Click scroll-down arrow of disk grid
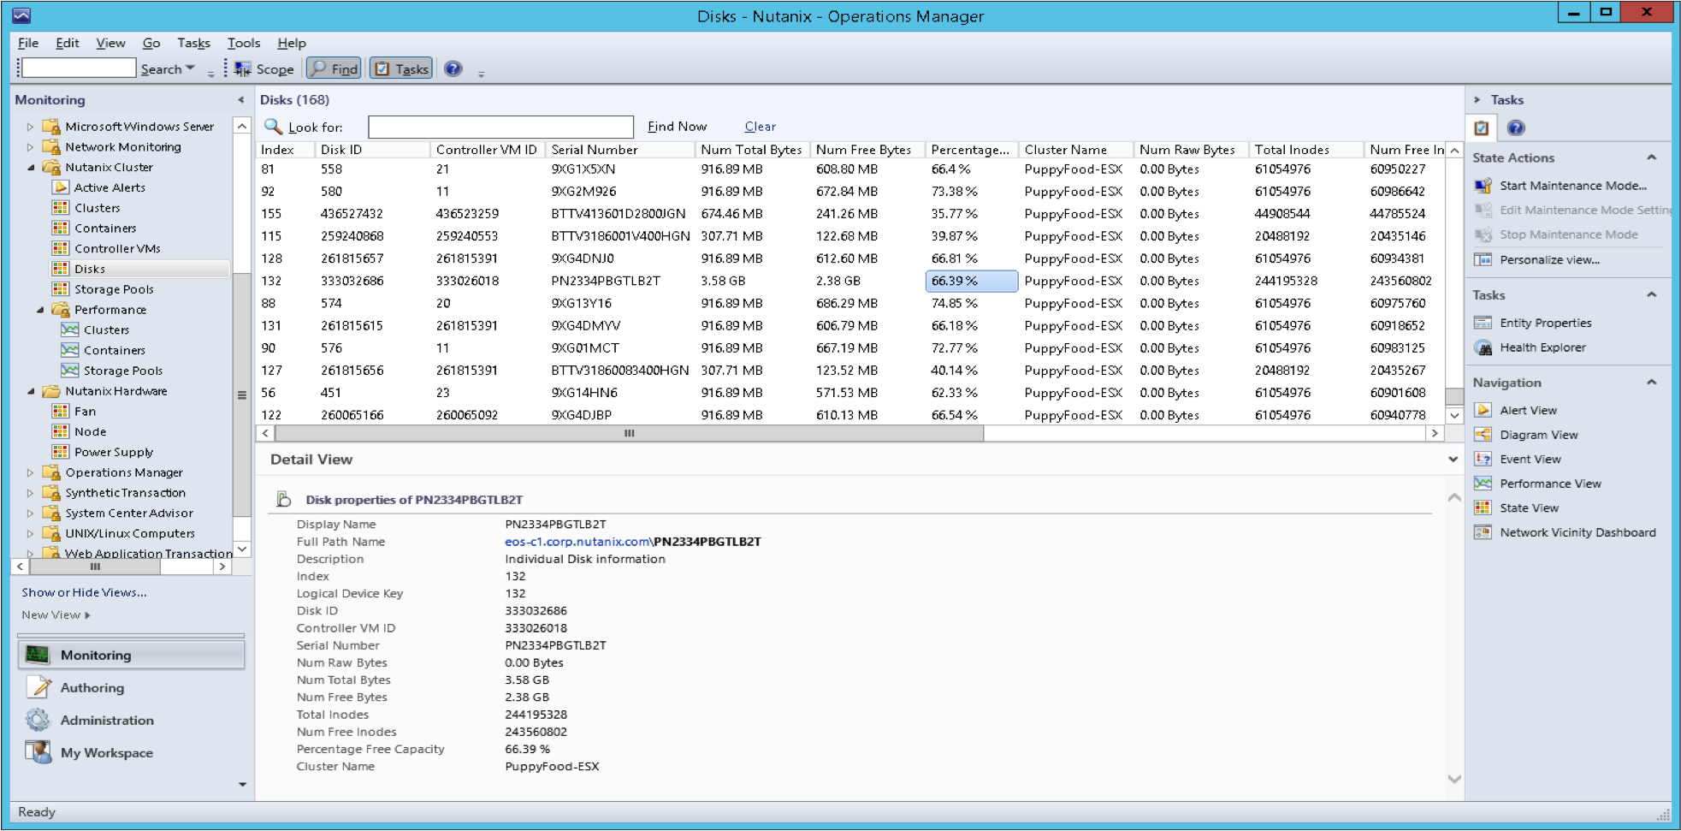This screenshot has width=1681, height=831. click(1453, 415)
